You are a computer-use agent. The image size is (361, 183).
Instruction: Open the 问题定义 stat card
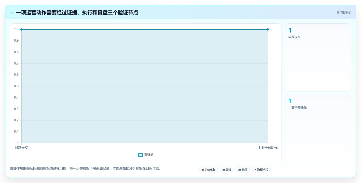click(x=318, y=57)
